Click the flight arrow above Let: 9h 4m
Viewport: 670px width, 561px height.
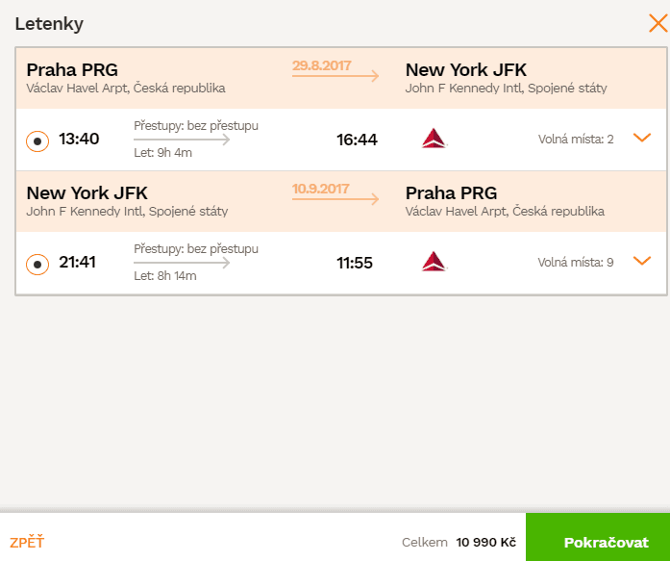182,140
